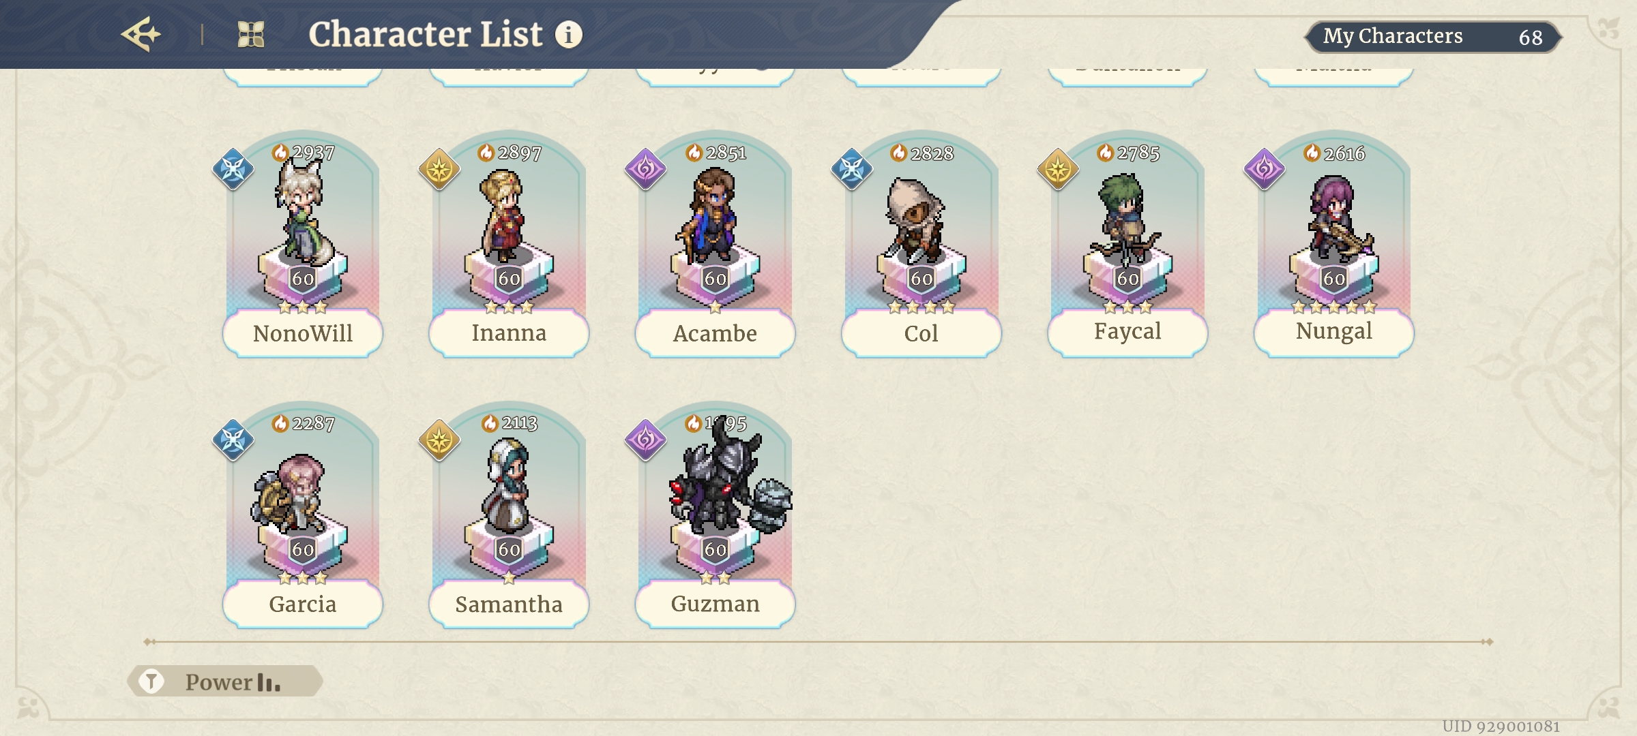Click the Guzman name label

[715, 604]
